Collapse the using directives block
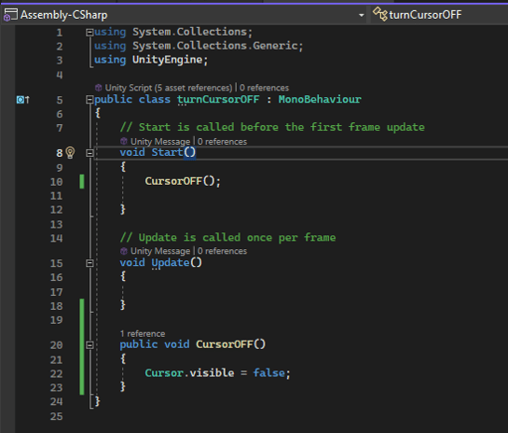The width and height of the screenshot is (508, 433). (x=89, y=33)
